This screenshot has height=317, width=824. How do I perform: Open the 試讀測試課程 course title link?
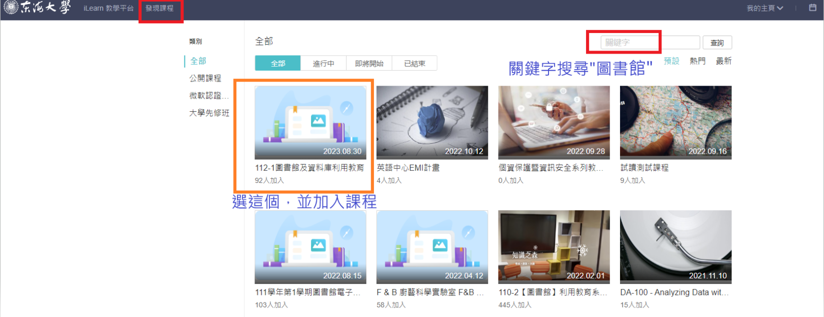644,168
